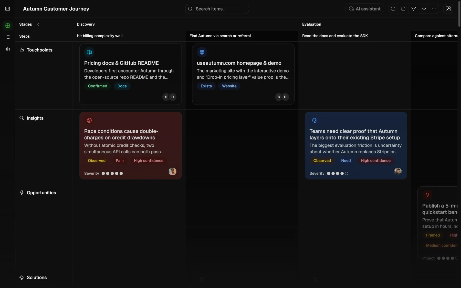
Task: Toggle the closed-eye visibility icon in toolbar
Action: point(424,9)
